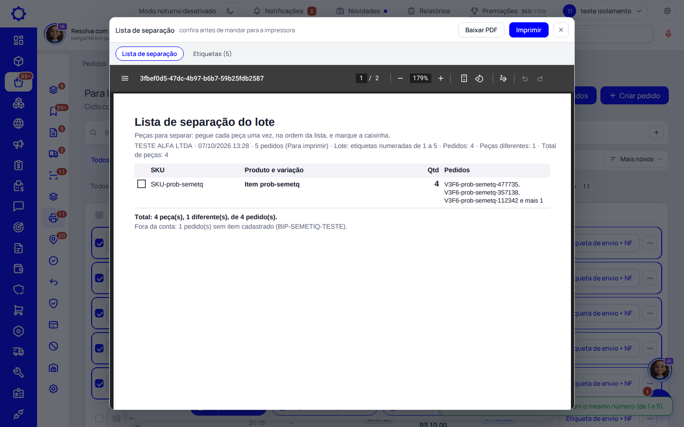Click order text 'V3F6-prob-semetq-477735,'
Viewport: 684px width, 427px height.
coord(482,185)
